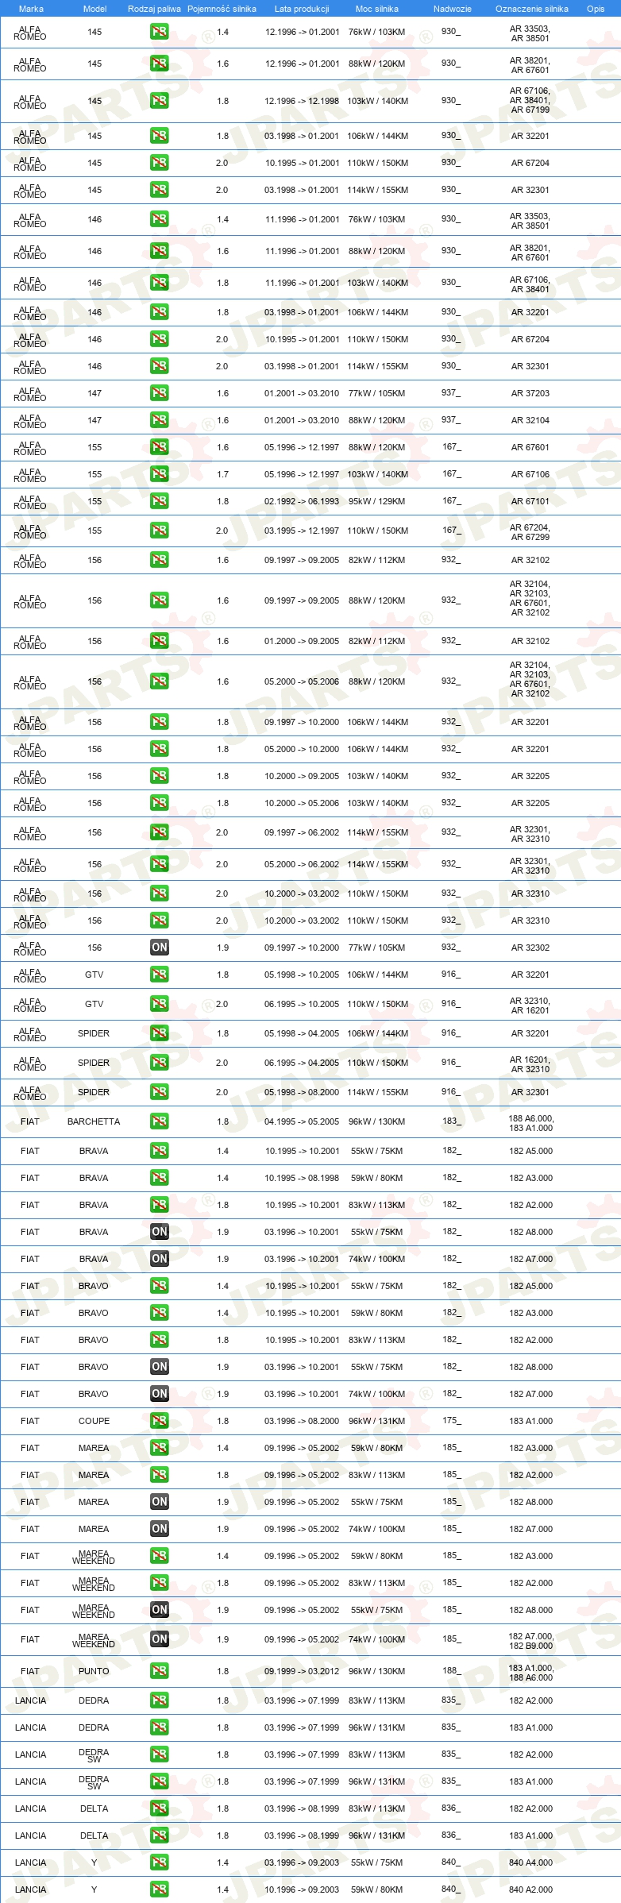This screenshot has width=621, height=1903.
Task: Click petrol icon in the 145 2.0 150KM row
Action: [x=159, y=163]
